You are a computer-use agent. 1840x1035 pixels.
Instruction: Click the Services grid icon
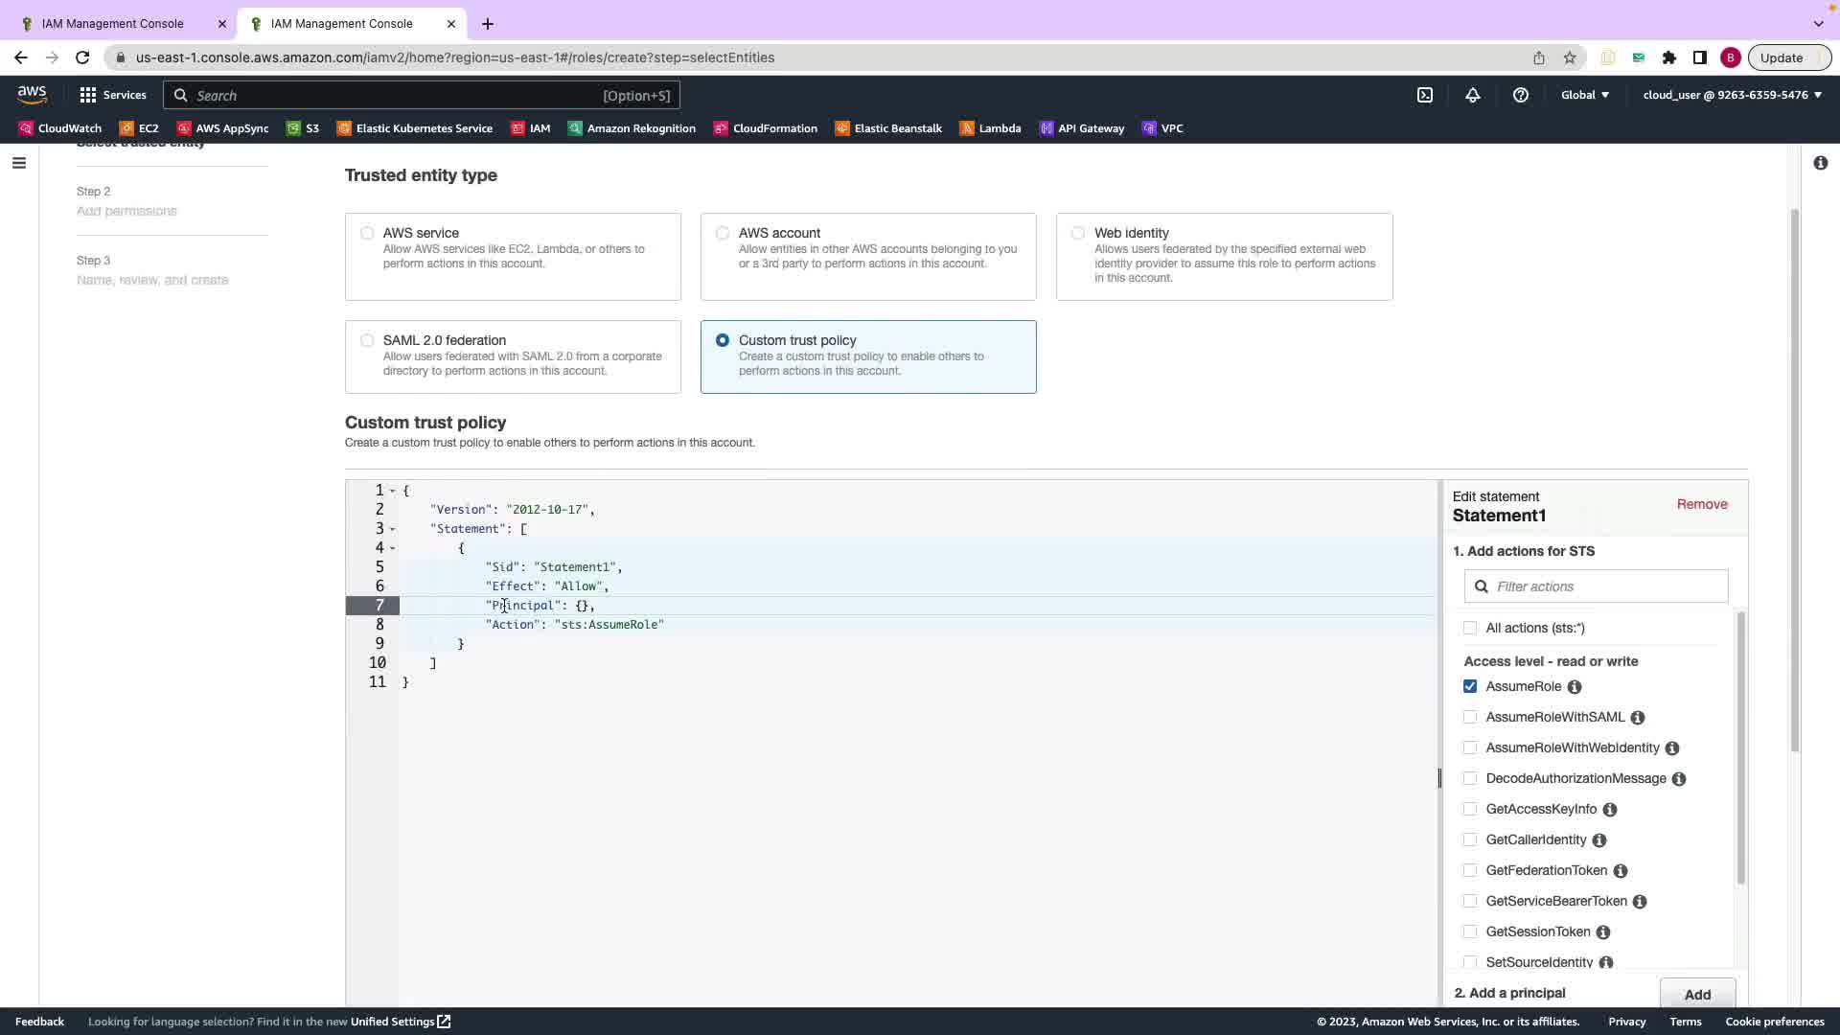[88, 95]
